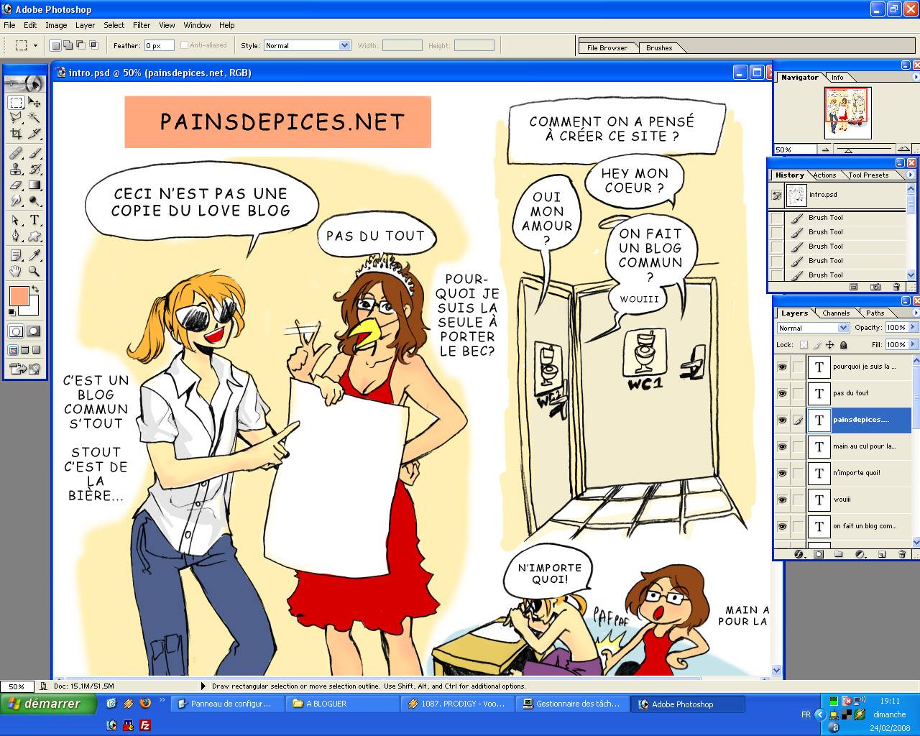This screenshot has height=736, width=920.
Task: Hide the 'wouiii' layer
Action: pyautogui.click(x=782, y=500)
